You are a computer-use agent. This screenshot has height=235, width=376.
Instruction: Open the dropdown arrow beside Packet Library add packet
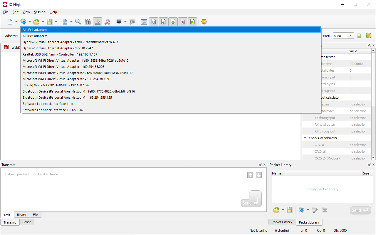(x=308, y=210)
